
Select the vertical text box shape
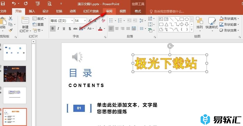(x=166, y=19)
